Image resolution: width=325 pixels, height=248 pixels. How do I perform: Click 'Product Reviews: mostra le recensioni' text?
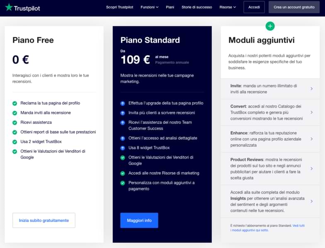266,169
